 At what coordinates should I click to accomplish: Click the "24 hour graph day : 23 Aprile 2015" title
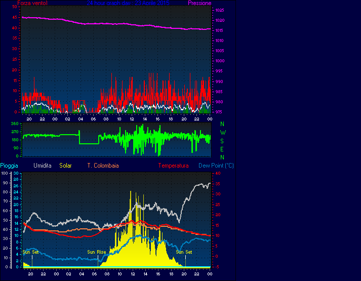pyautogui.click(x=128, y=3)
